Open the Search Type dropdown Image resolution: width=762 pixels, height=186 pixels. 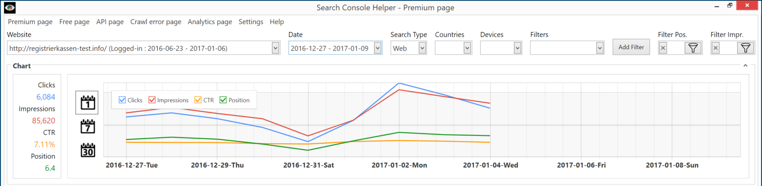(422, 48)
